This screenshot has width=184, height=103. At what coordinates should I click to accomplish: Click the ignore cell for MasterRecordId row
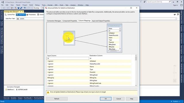[68, 64]
